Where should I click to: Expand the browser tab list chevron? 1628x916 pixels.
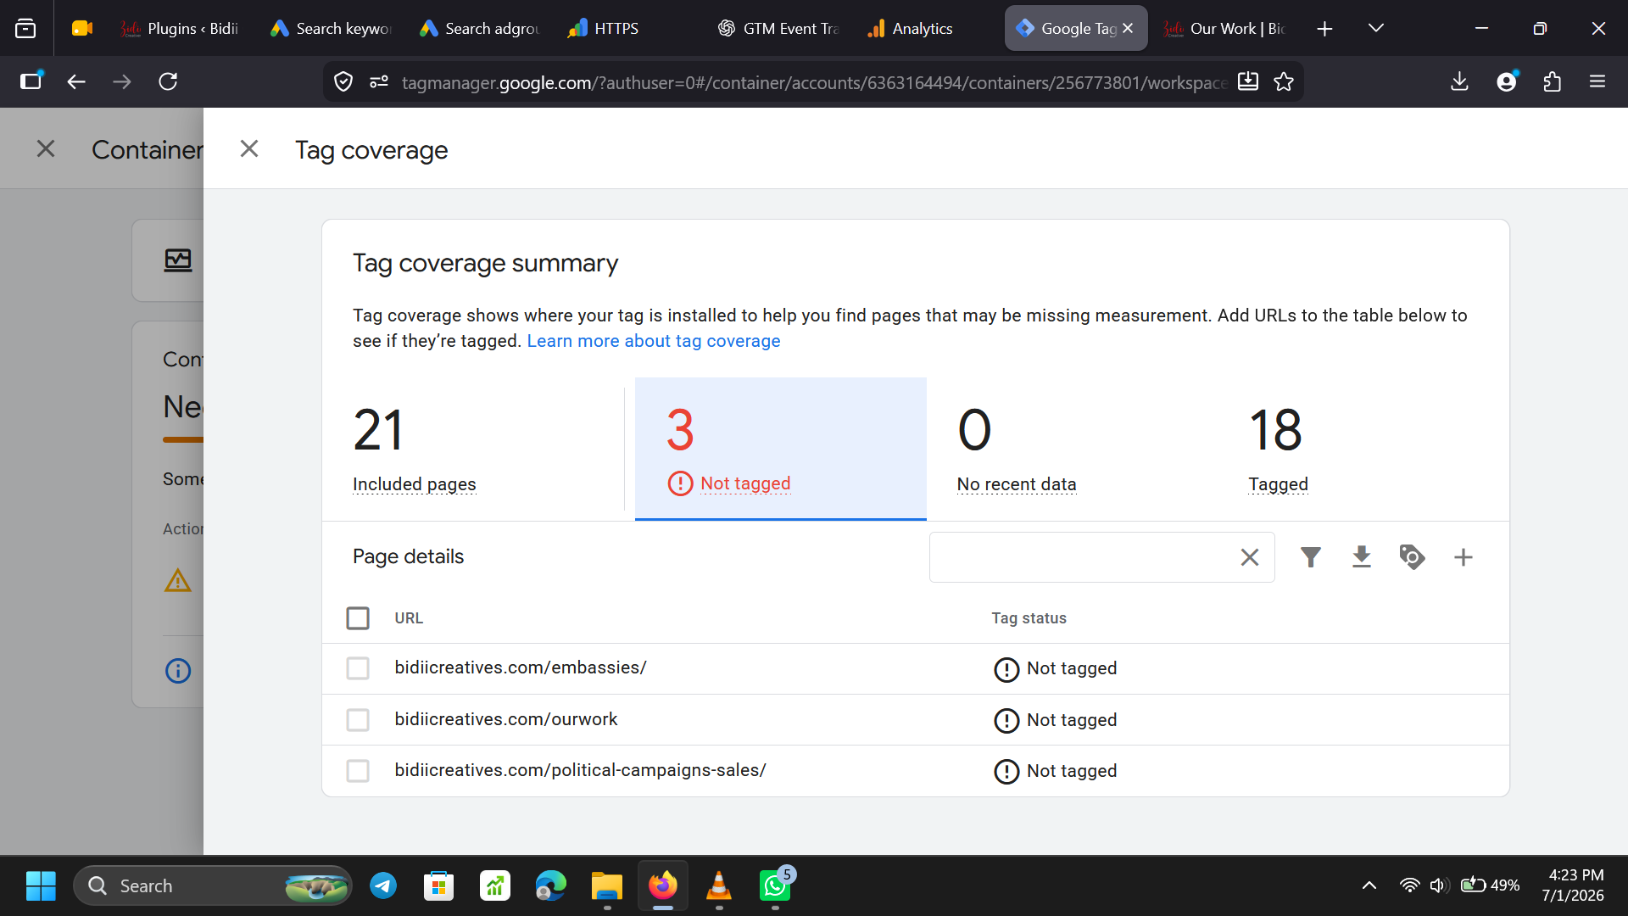1375,28
